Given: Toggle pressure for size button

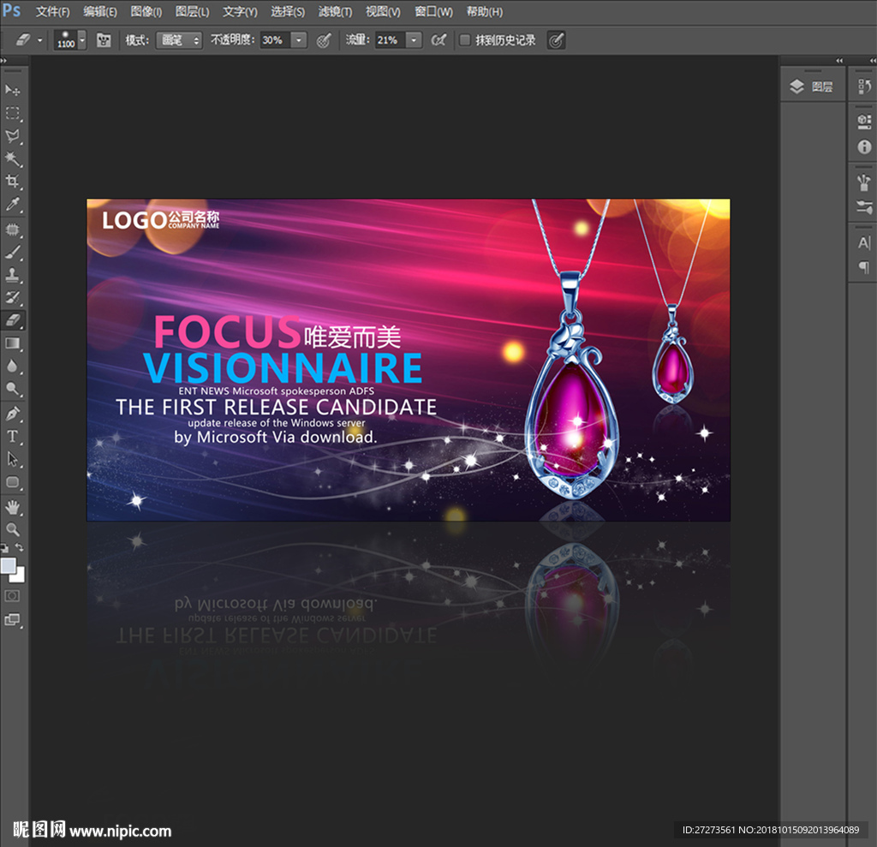Looking at the screenshot, I should (x=556, y=40).
